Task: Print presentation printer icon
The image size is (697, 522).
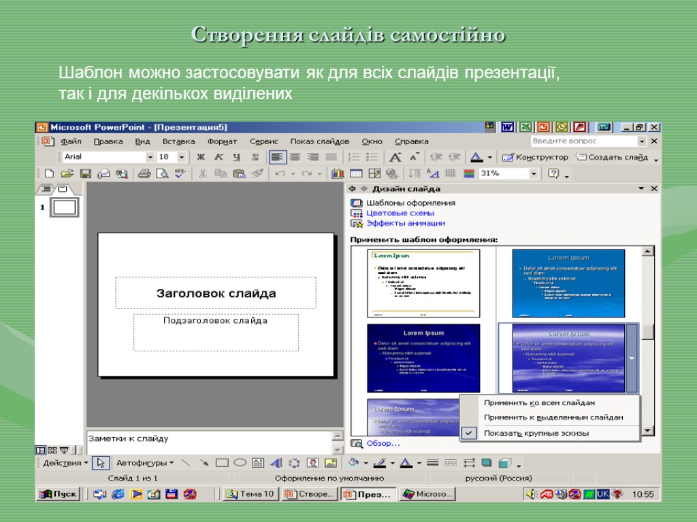Action: pyautogui.click(x=144, y=173)
